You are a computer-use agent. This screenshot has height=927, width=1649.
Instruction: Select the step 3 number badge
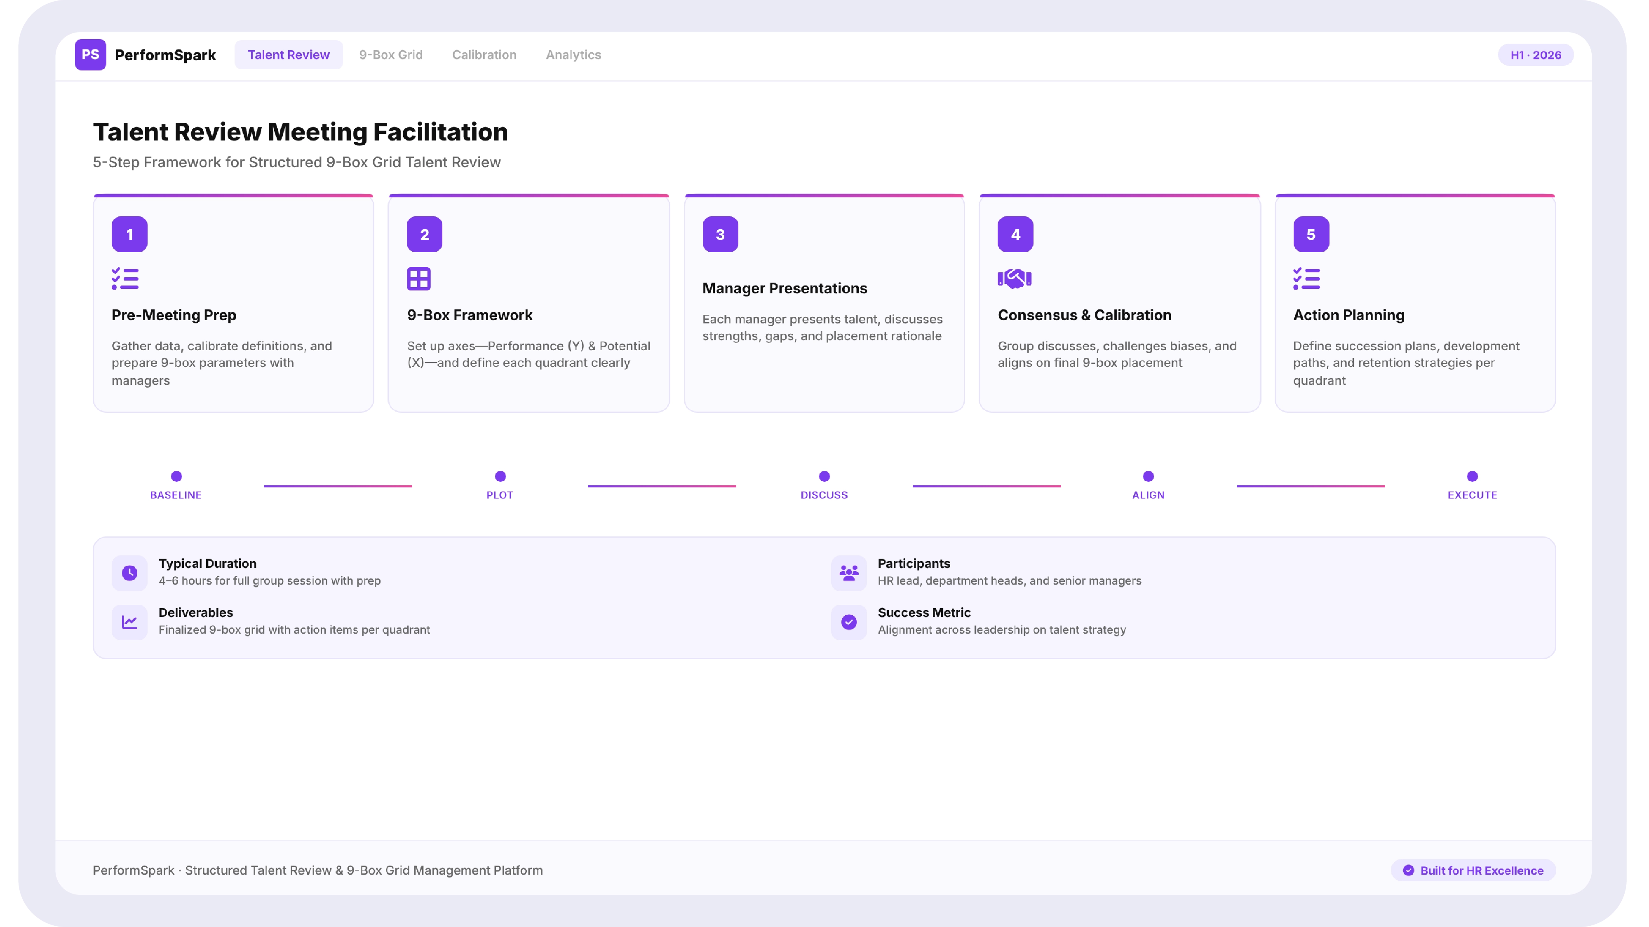tap(720, 234)
